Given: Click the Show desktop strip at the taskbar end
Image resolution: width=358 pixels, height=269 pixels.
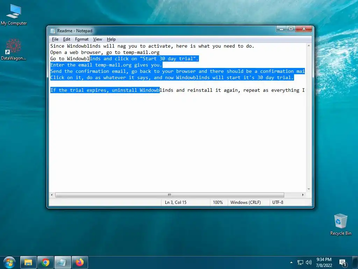Looking at the screenshot, I should (x=355, y=262).
